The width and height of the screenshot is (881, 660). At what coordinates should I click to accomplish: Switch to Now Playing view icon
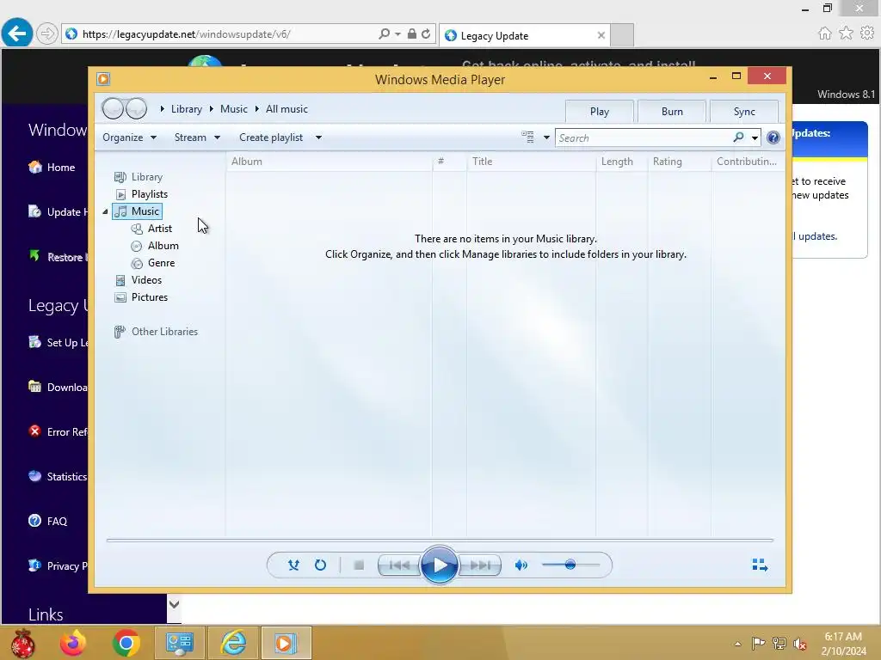tap(760, 565)
